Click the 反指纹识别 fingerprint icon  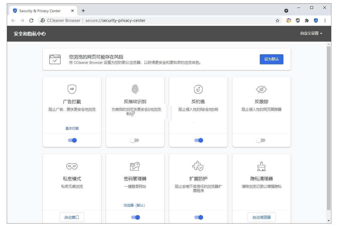coord(135,89)
